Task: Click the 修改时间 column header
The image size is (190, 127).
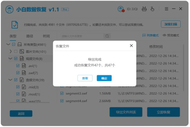Action: (156, 47)
